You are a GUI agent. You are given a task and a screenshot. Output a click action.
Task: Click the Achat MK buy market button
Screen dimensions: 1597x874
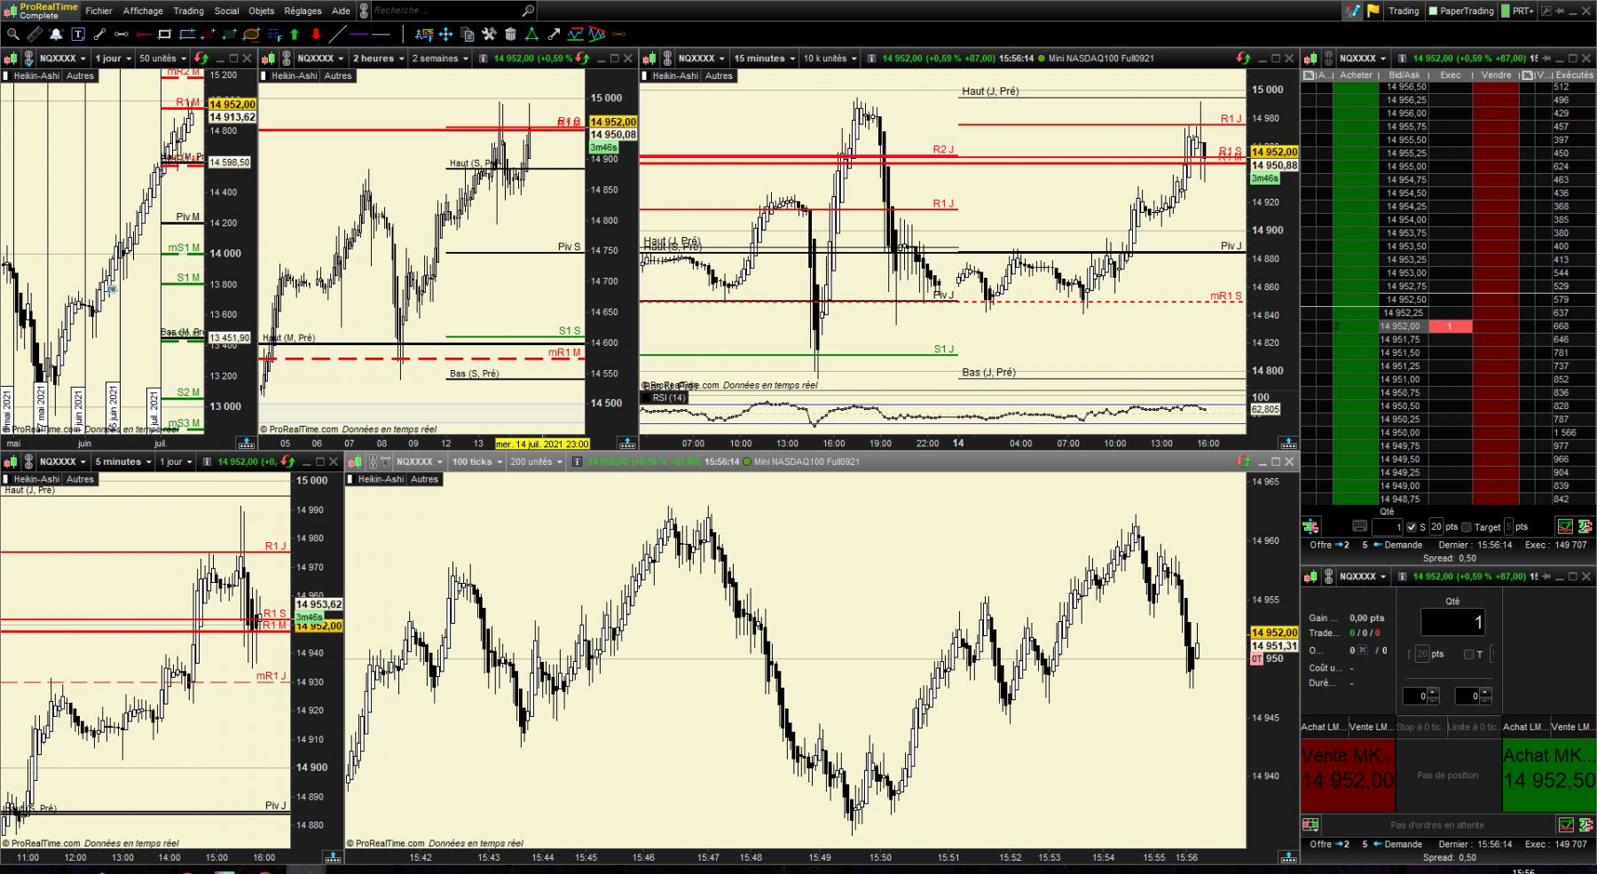pos(1549,768)
